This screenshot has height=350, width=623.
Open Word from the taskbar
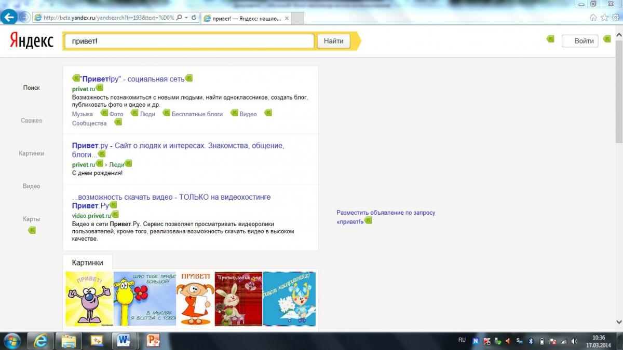click(124, 340)
